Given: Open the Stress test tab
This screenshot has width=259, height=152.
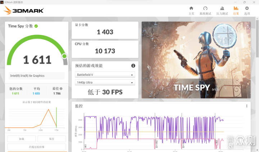Looking at the screenshot, I should pyautogui.click(x=222, y=10).
